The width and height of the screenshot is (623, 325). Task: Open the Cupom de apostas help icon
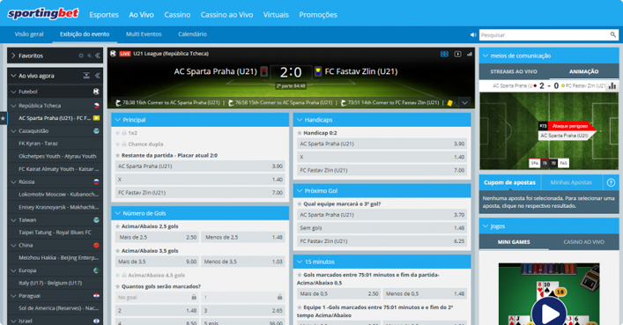(x=611, y=182)
